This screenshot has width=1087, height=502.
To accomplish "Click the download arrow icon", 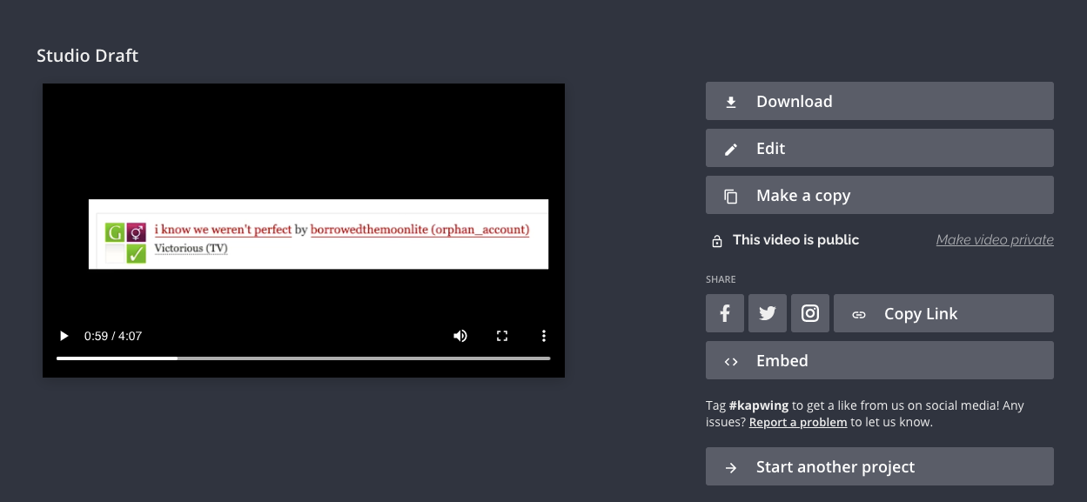I will click(x=731, y=102).
